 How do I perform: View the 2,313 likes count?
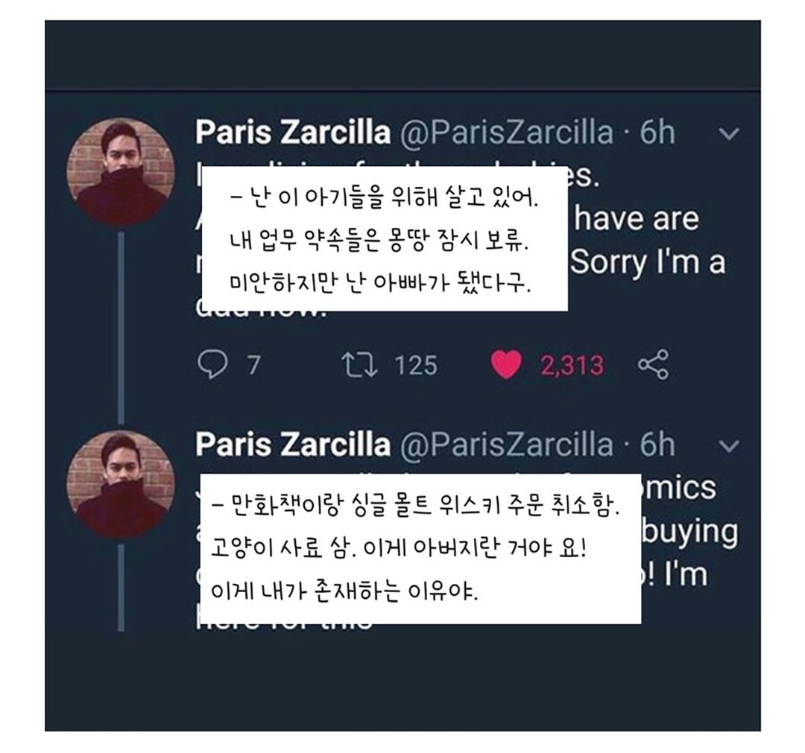(x=571, y=364)
